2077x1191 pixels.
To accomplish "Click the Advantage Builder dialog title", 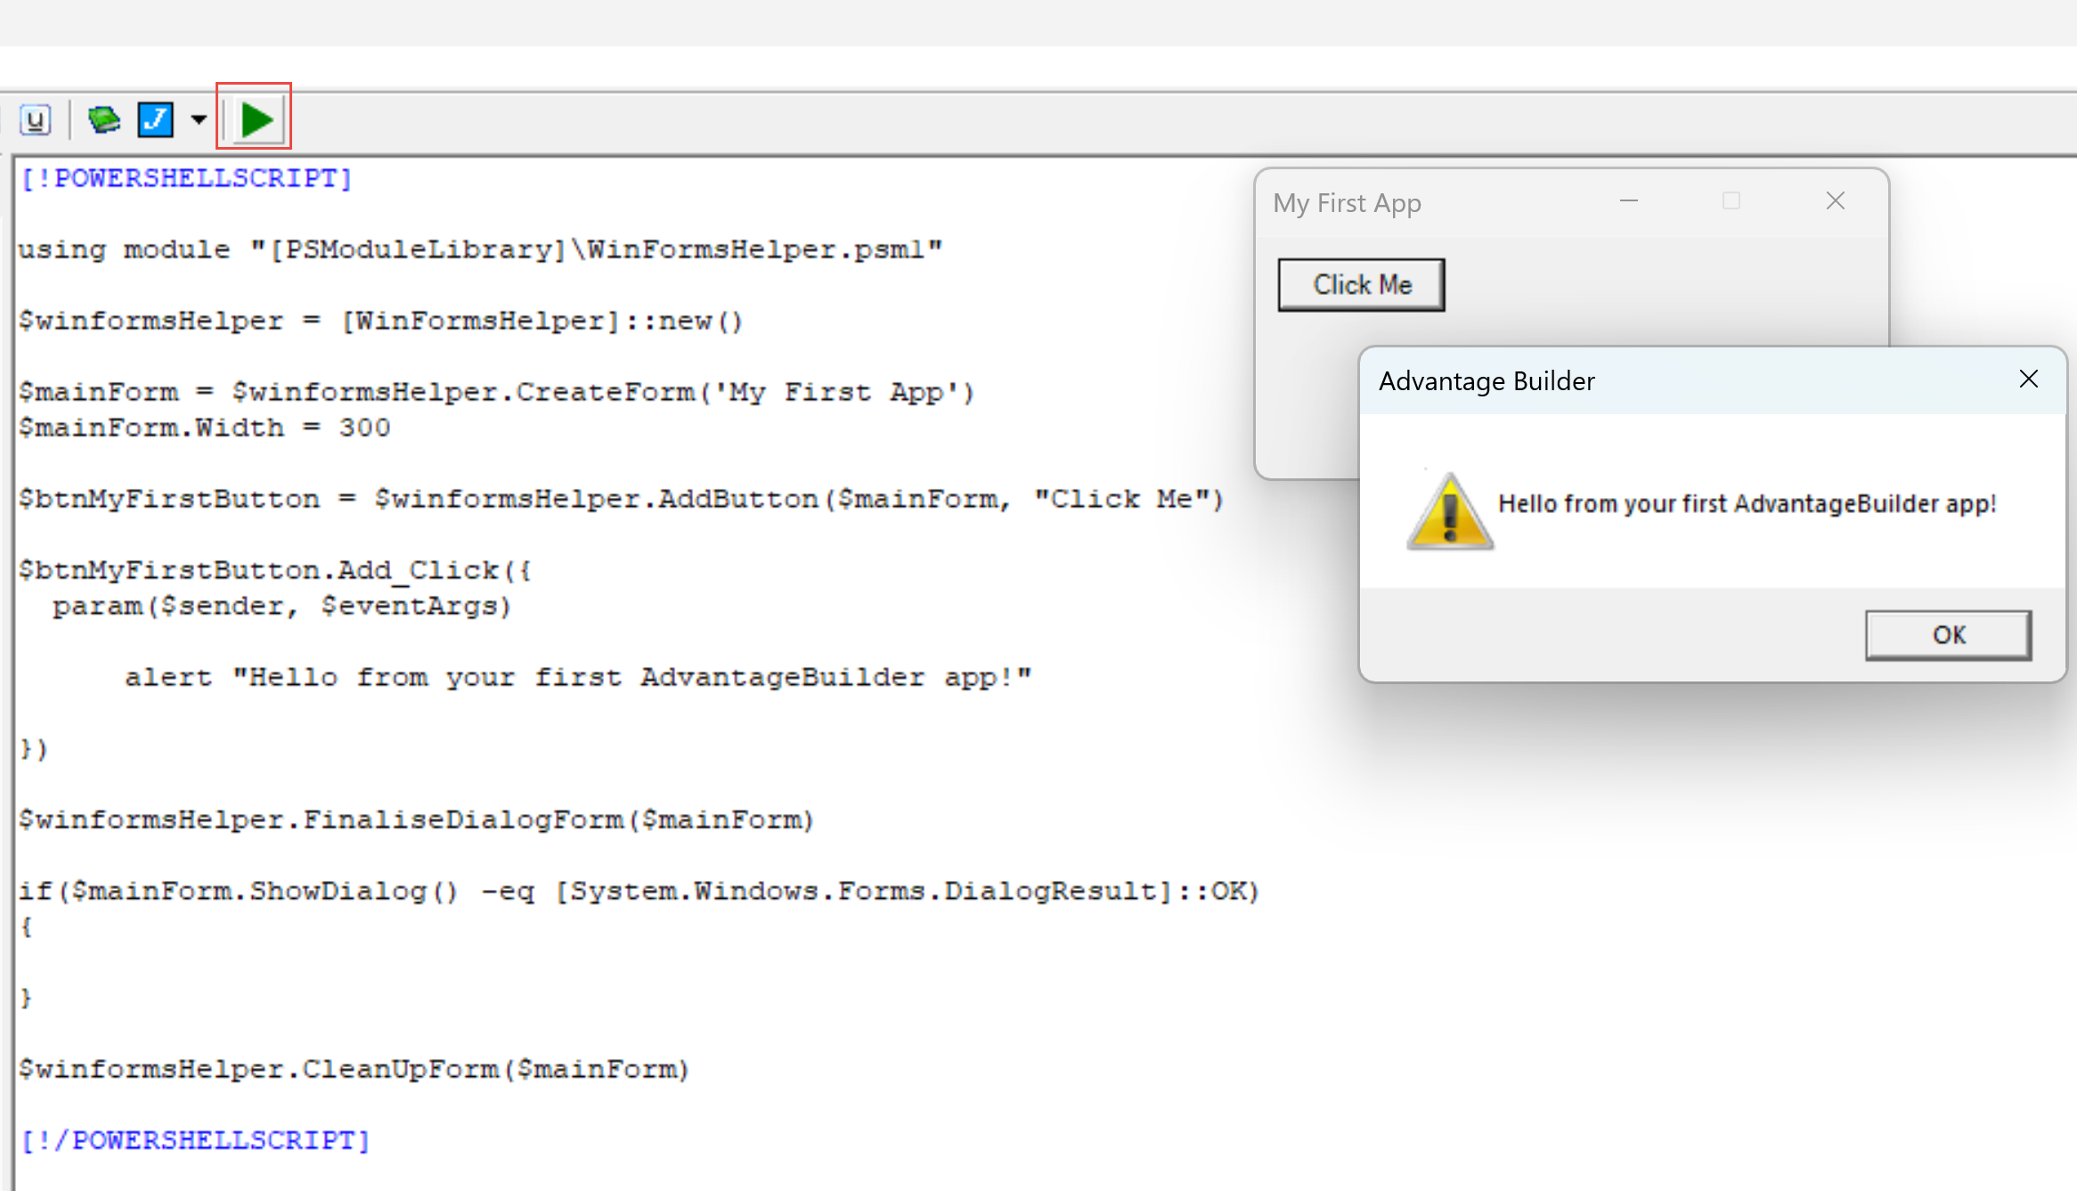I will pos(1486,381).
